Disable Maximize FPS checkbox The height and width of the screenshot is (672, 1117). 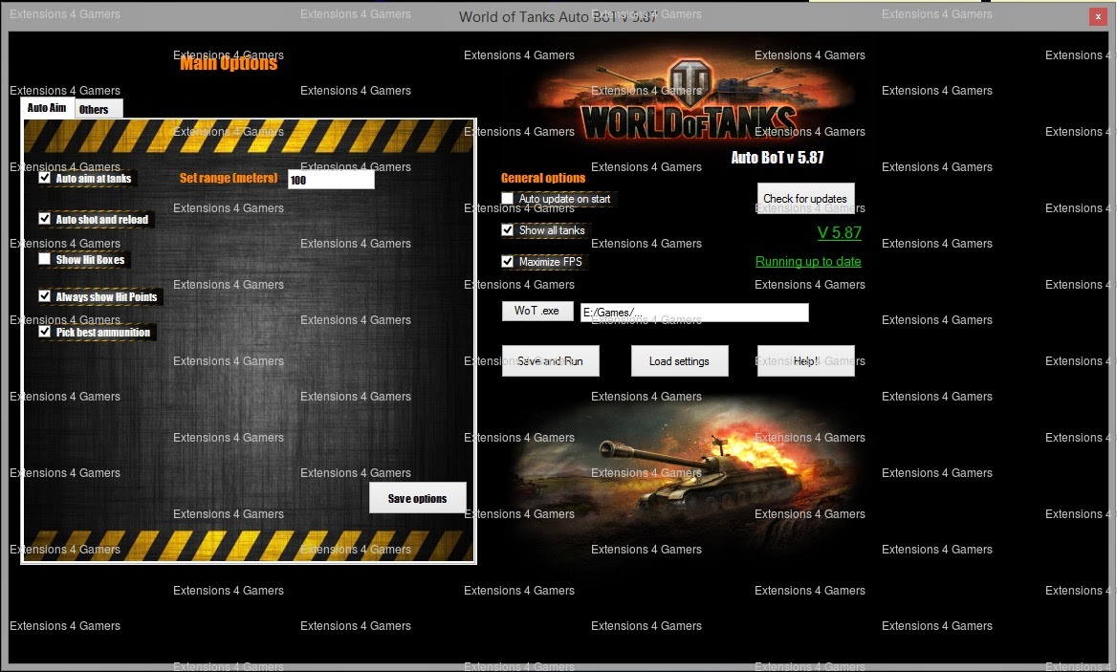pos(507,261)
